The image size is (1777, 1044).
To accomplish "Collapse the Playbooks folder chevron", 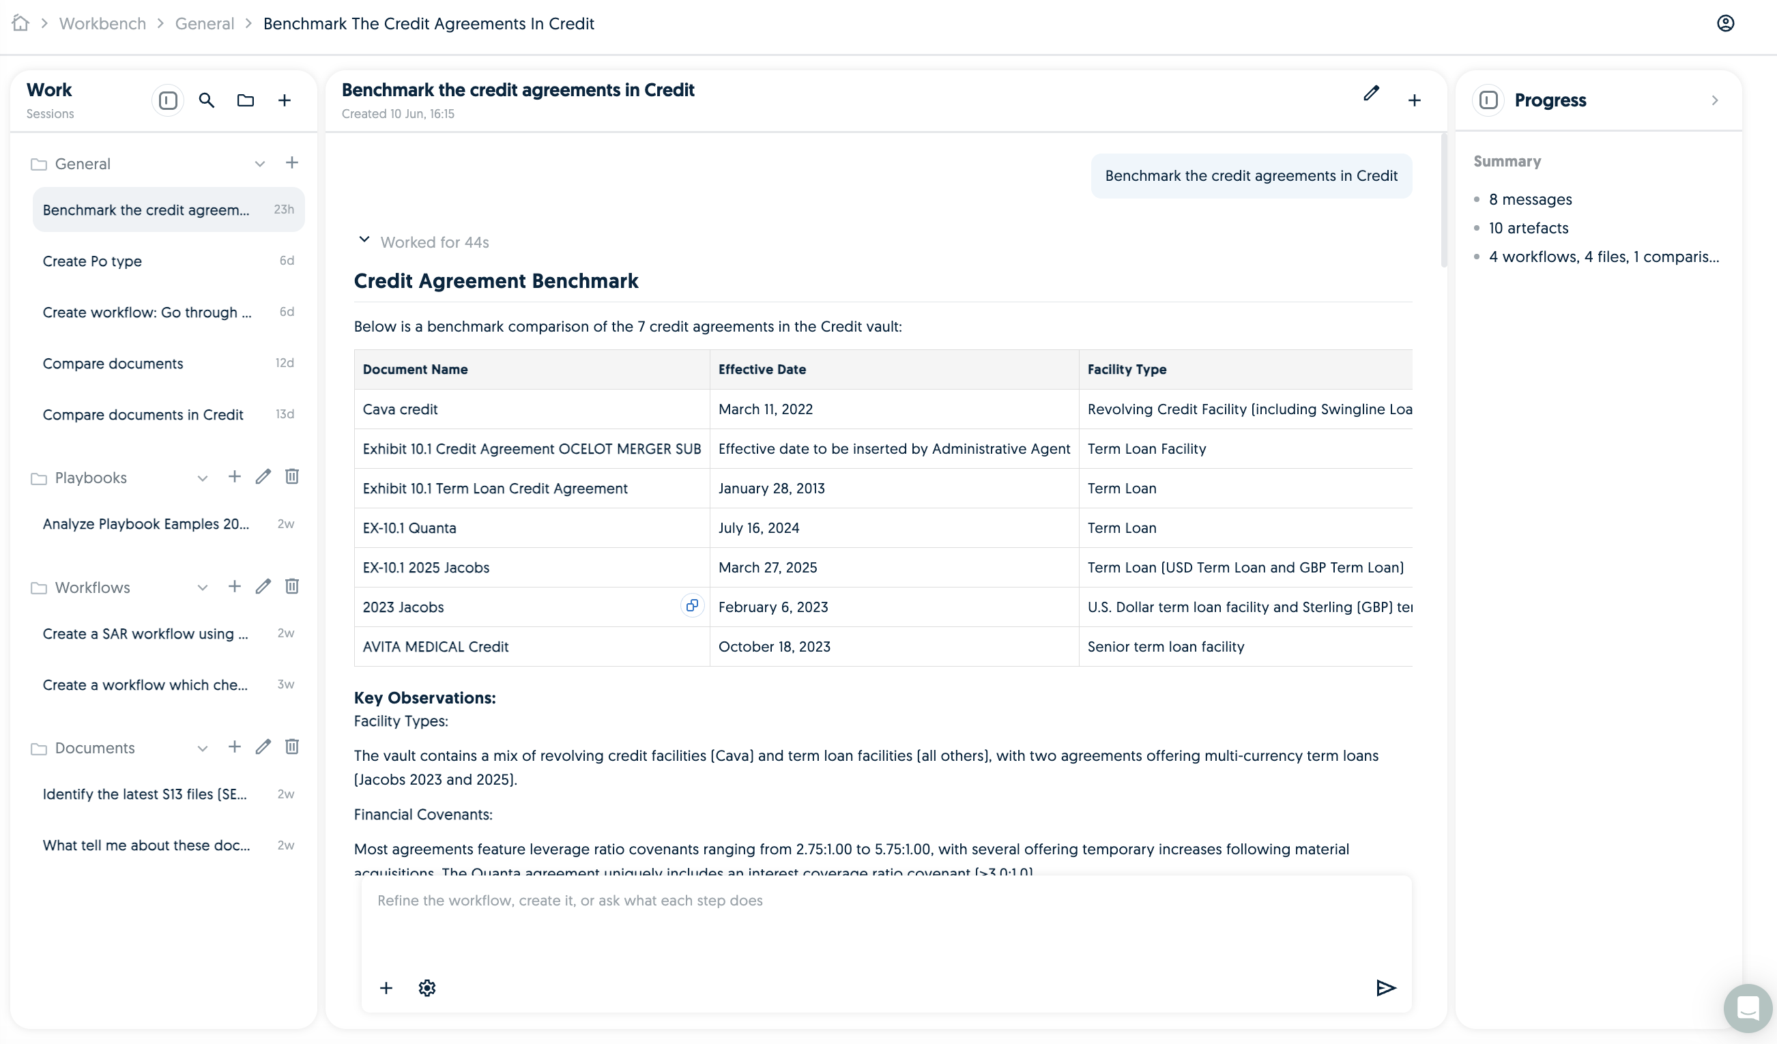I will tap(203, 478).
